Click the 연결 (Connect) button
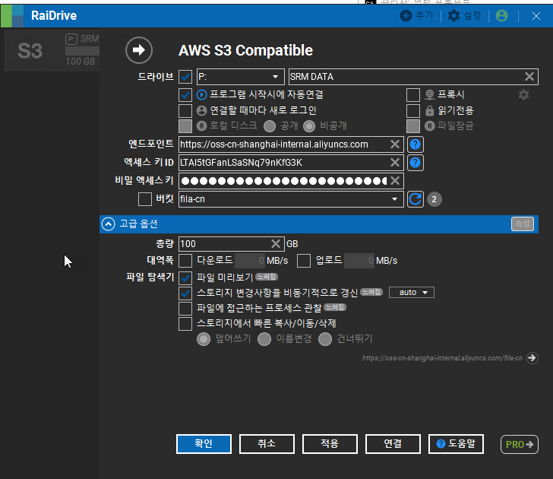 [x=393, y=444]
